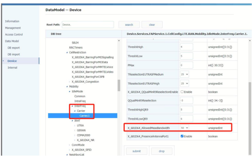The height and width of the screenshot is (165, 252).
Task: Collapse the Mobility tree node arrow
Action: pyautogui.click(x=67, y=87)
